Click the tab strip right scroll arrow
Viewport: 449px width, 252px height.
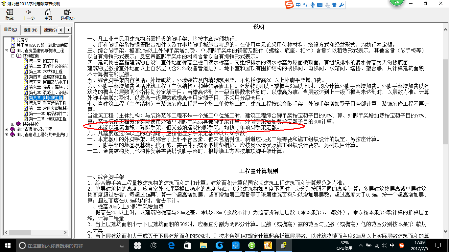coord(68,30)
